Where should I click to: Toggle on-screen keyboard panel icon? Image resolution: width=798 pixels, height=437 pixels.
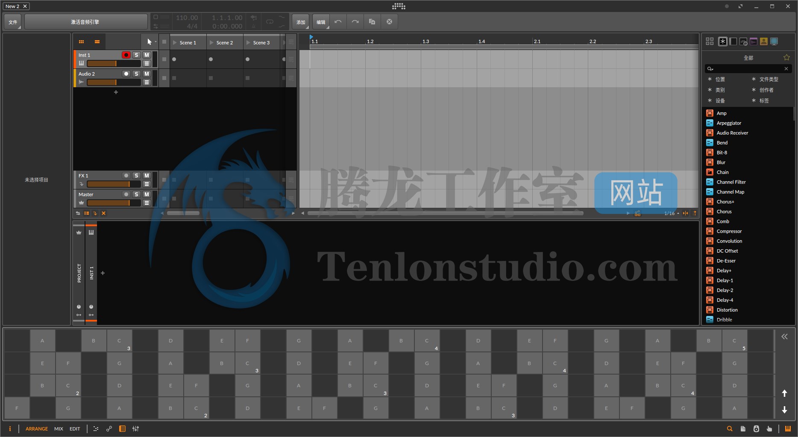pyautogui.click(x=788, y=429)
